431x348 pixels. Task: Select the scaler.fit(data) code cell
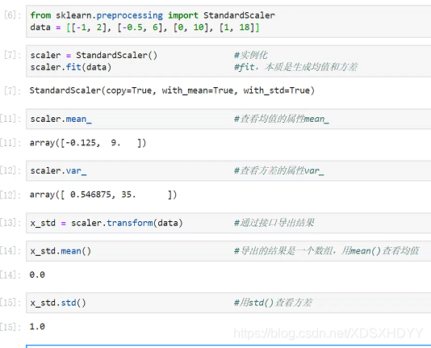(x=228, y=61)
